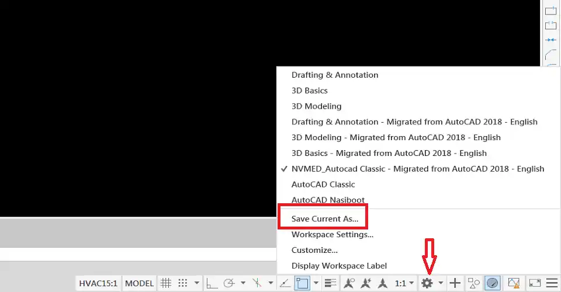Screen dimensions: 561x292
Task: Select the Chamfer tool in Modify toolbar
Action: click(x=550, y=55)
